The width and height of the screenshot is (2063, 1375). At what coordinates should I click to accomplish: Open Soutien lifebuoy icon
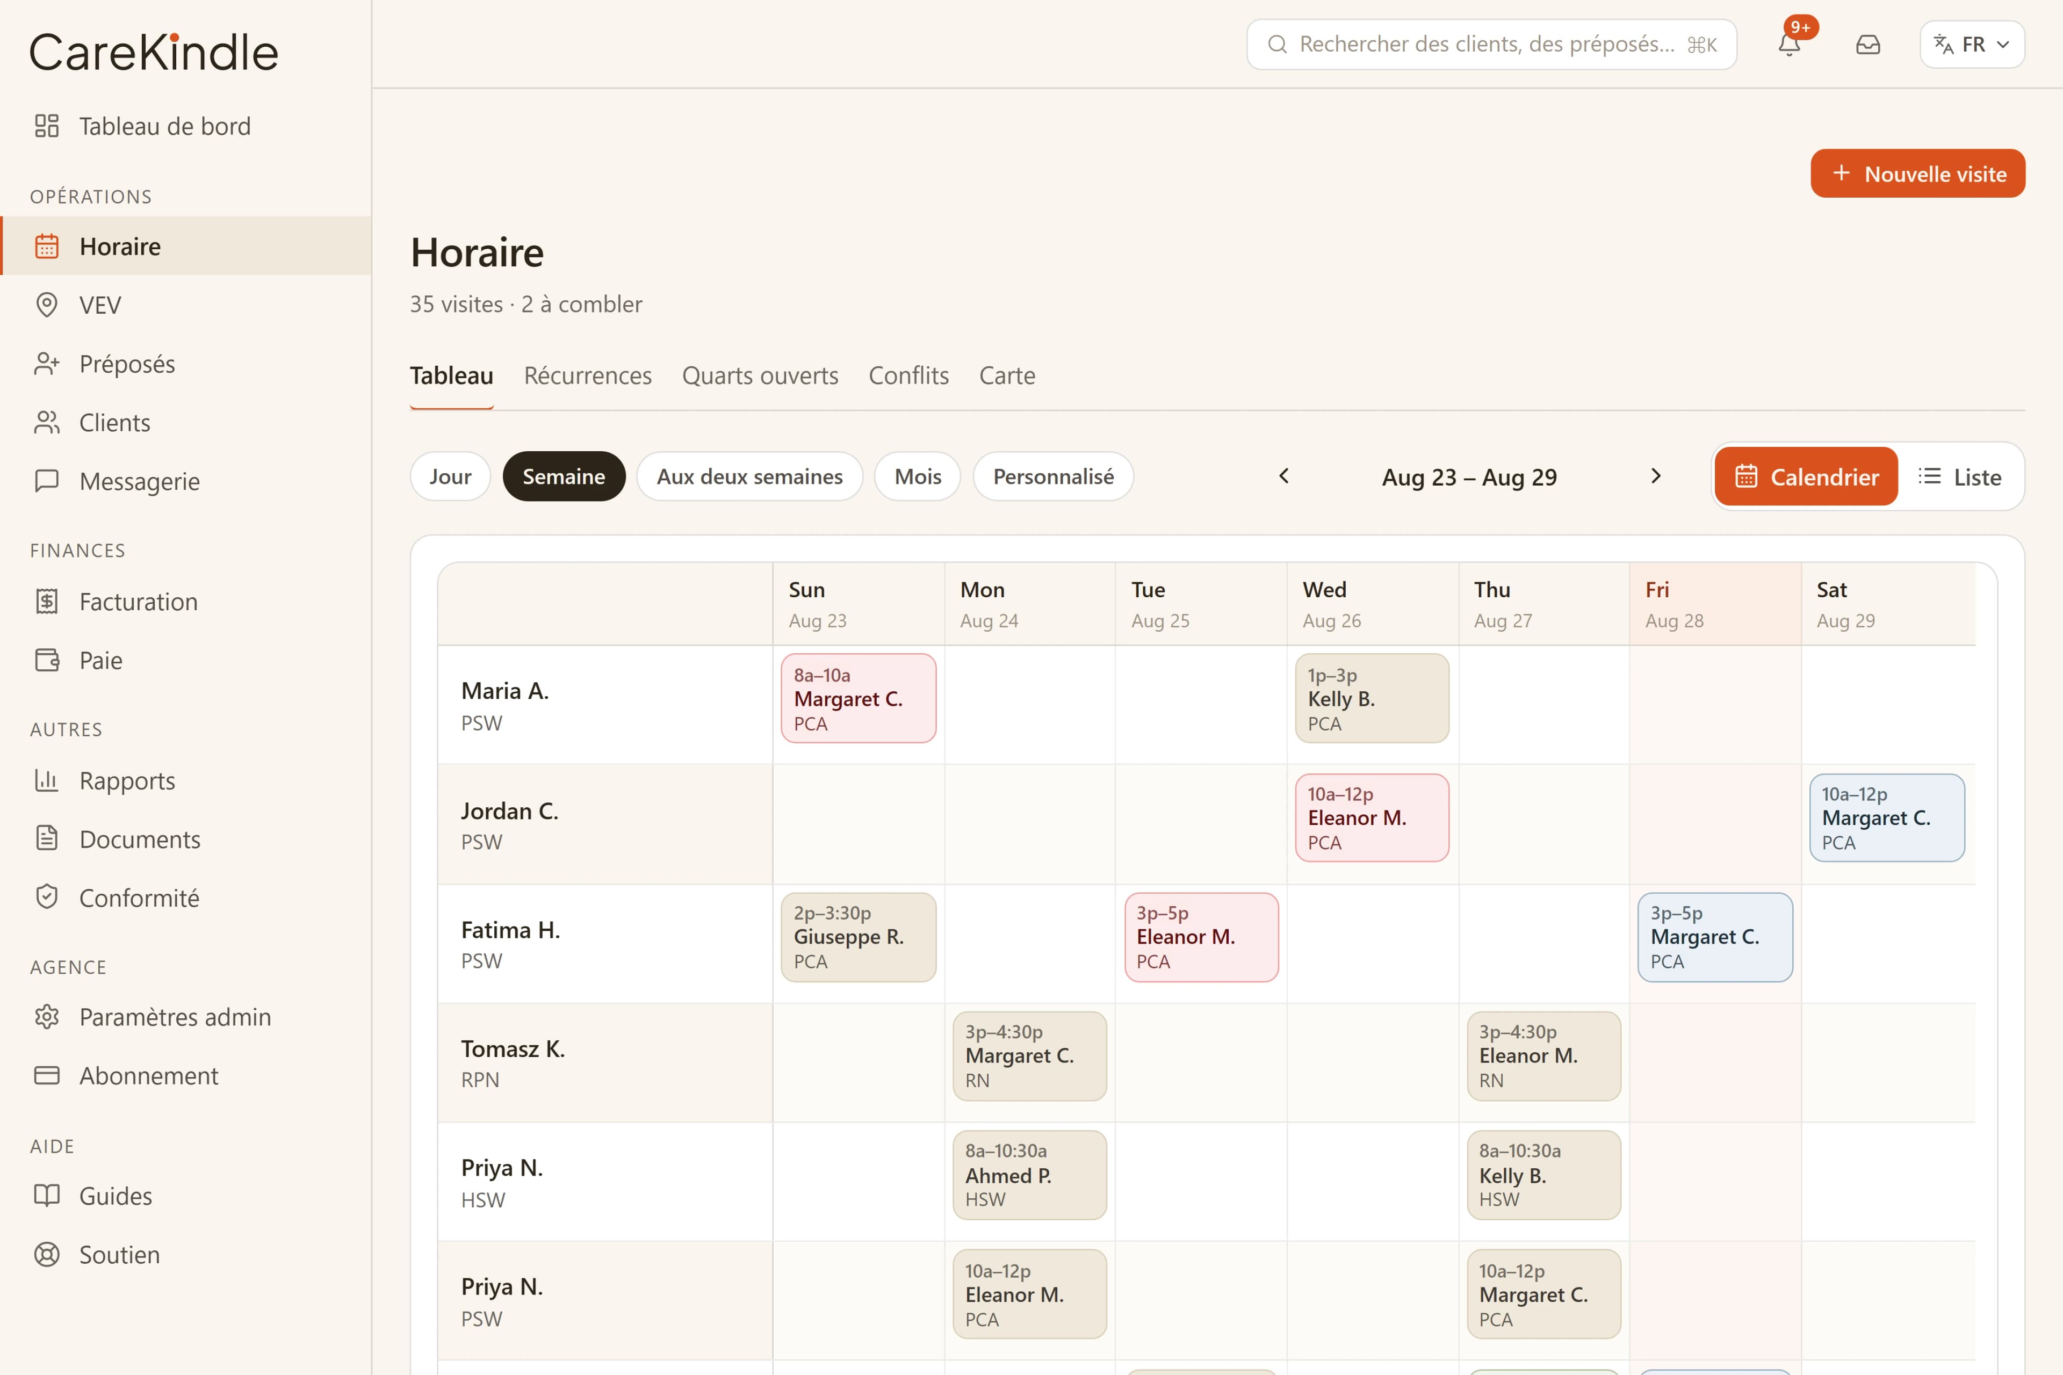pyautogui.click(x=47, y=1255)
